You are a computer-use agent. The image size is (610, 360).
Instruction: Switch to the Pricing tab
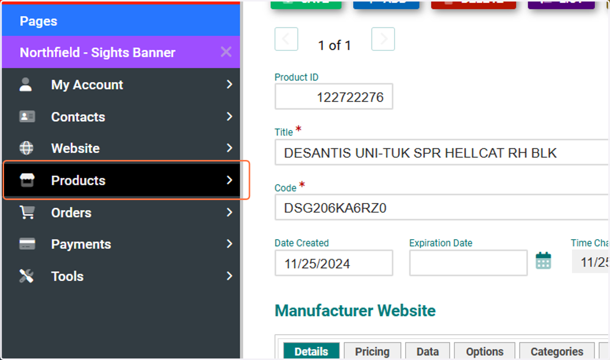[x=372, y=351]
